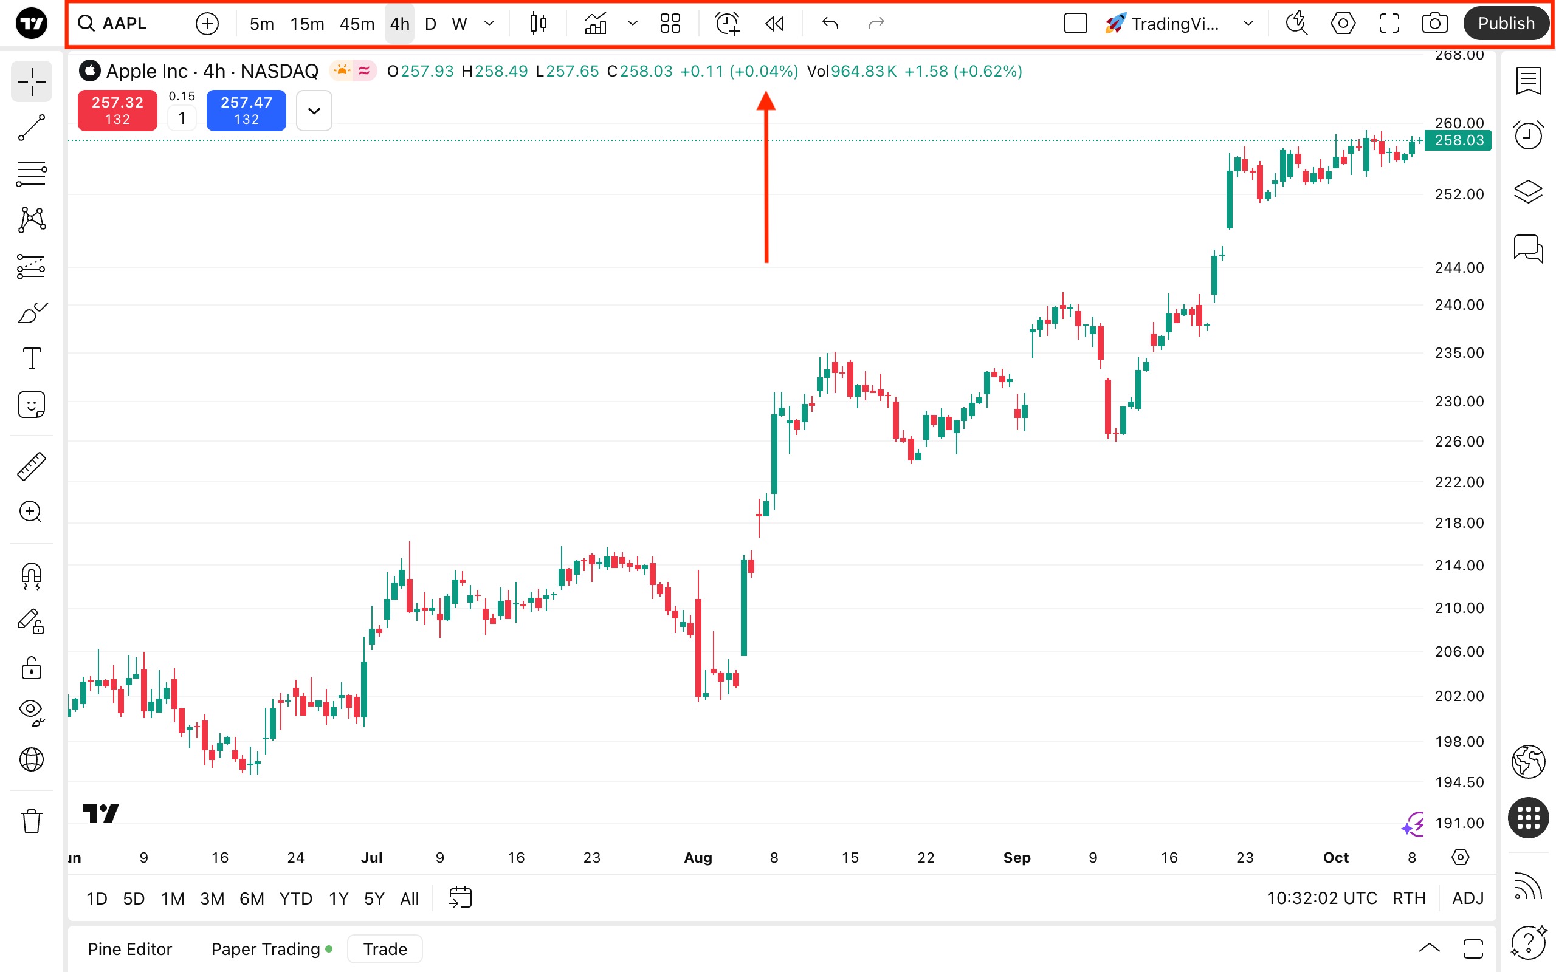Select the trend line drawing tool
Viewport: 1556px width, 972px height.
pyautogui.click(x=31, y=128)
